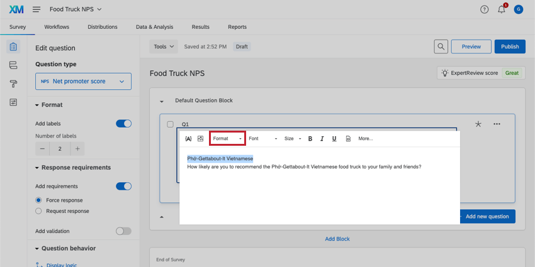Open the notifications bell

pos(502,9)
